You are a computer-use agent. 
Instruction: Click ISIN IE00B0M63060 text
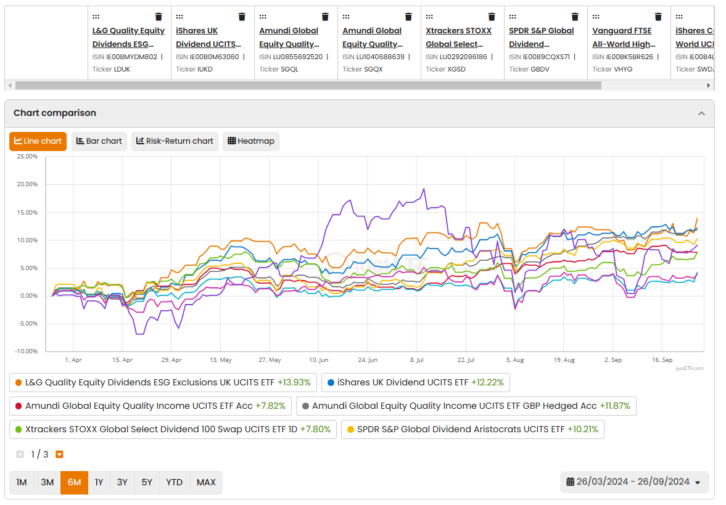click(207, 57)
